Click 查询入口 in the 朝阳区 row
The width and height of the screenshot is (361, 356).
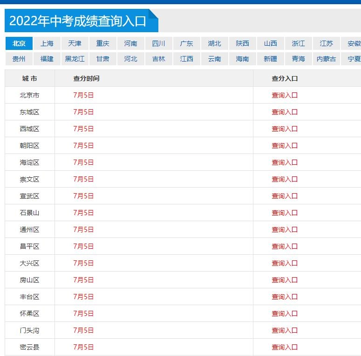(285, 146)
